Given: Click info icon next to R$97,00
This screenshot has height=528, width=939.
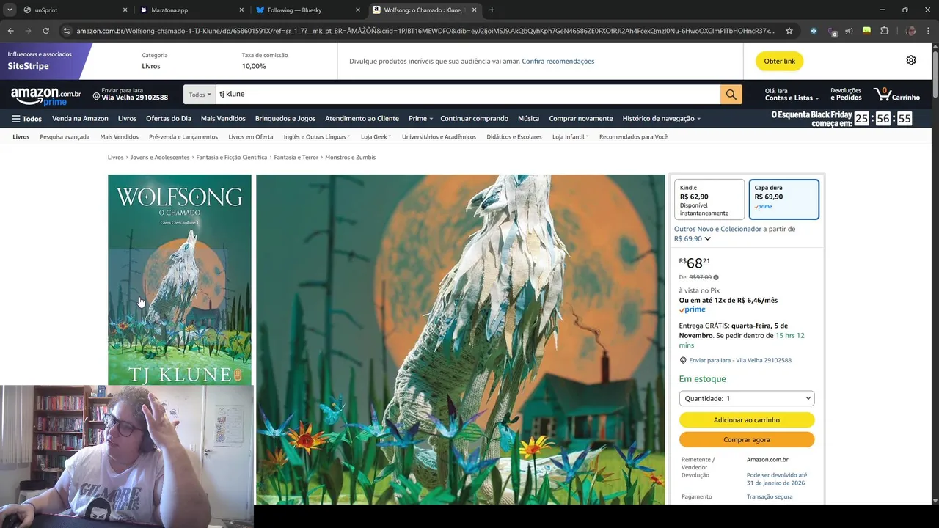Looking at the screenshot, I should click(x=716, y=277).
